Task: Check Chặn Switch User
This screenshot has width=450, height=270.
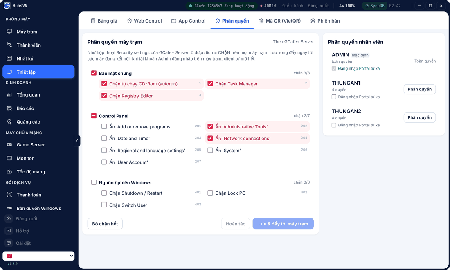Action: tap(104, 205)
